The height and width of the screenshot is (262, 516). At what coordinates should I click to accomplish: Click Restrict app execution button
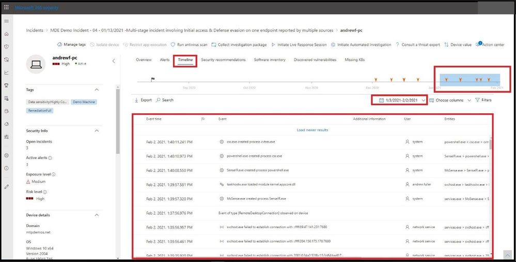145,45
